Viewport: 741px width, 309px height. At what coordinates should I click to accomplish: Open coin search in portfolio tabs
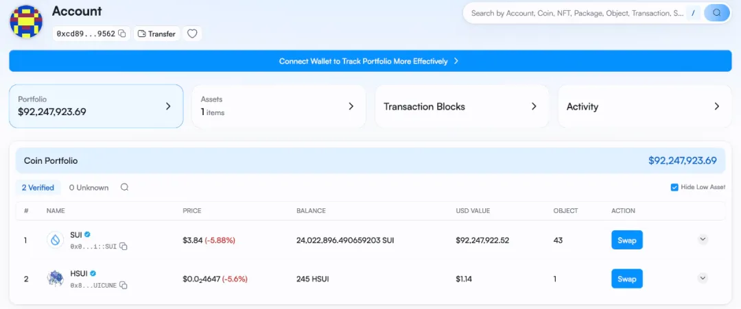pyautogui.click(x=124, y=187)
